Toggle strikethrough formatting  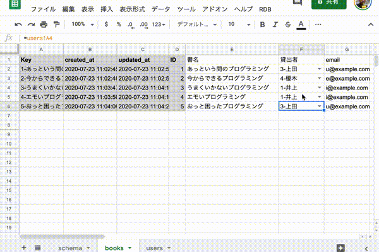(x=287, y=25)
